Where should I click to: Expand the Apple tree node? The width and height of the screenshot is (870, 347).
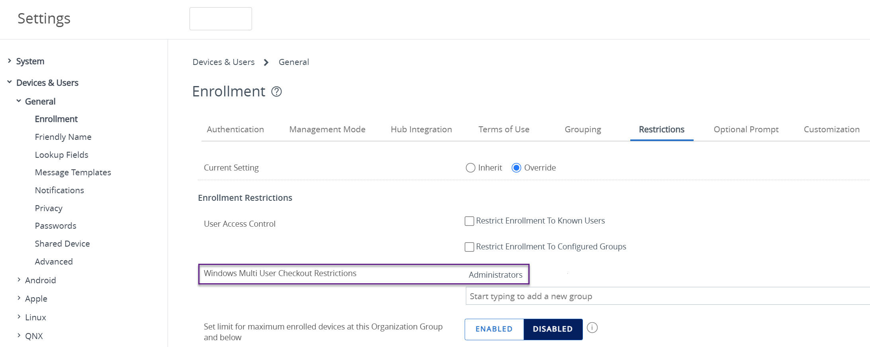click(x=19, y=298)
